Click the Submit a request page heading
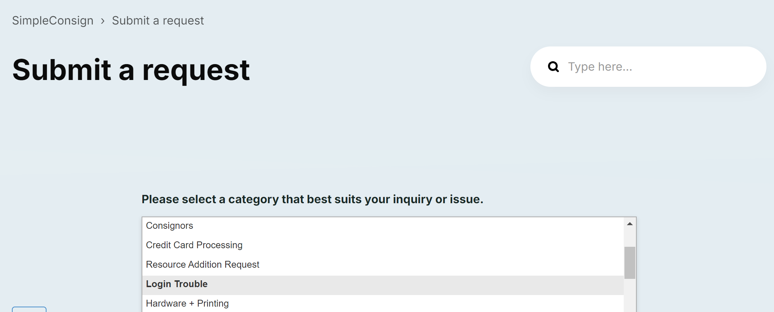Viewport: 774px width, 312px height. coord(131,70)
